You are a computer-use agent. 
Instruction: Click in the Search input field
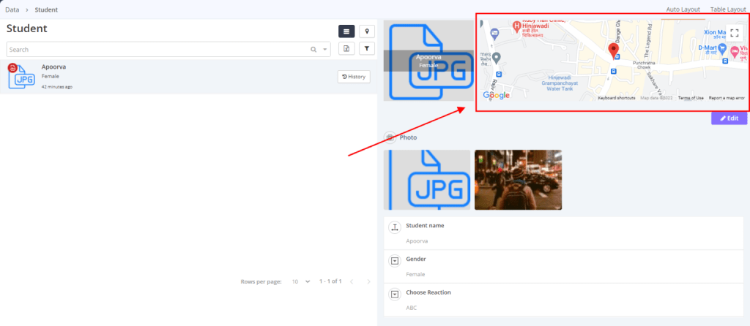[x=154, y=50]
